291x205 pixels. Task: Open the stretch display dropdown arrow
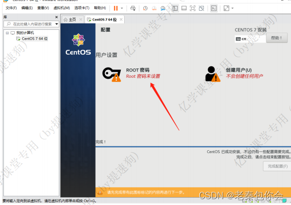click(232, 8)
